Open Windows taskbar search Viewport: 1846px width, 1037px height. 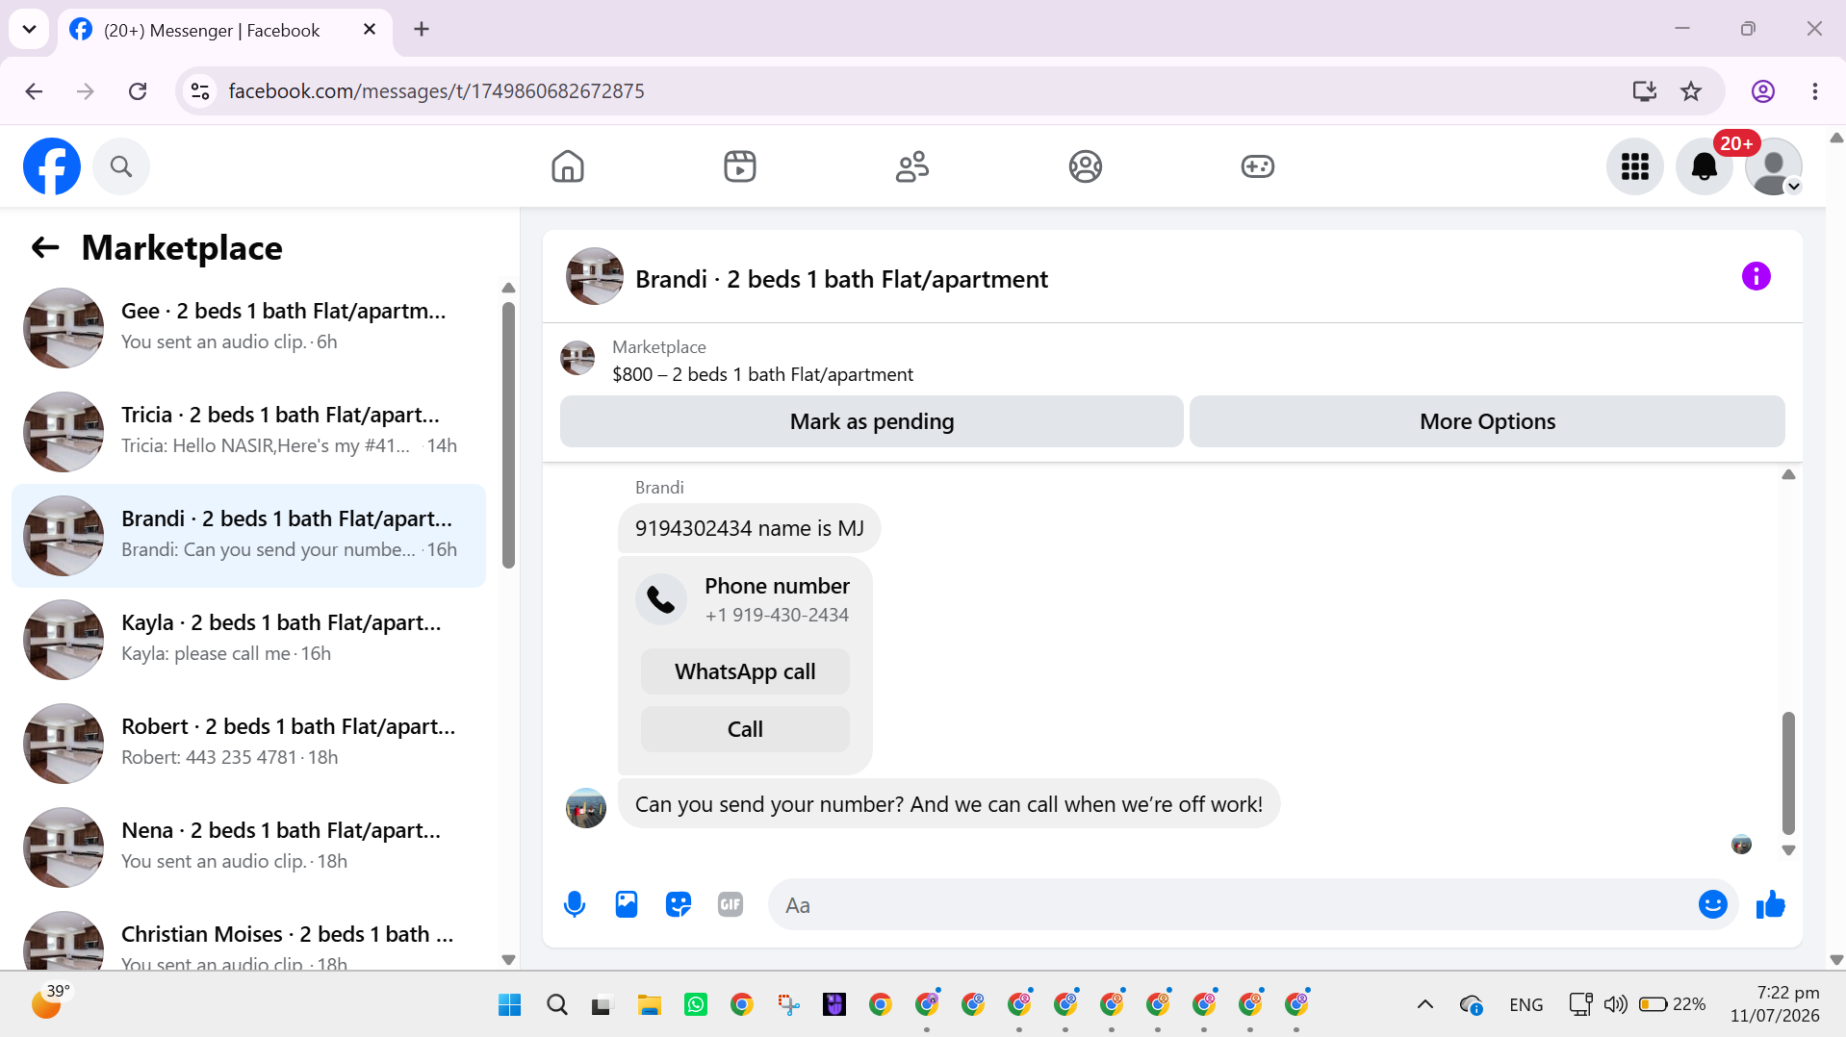(556, 1005)
